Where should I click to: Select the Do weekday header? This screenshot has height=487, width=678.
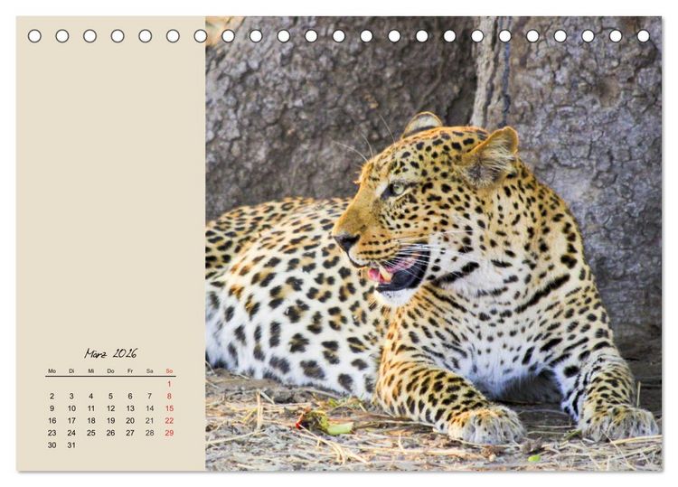click(110, 371)
